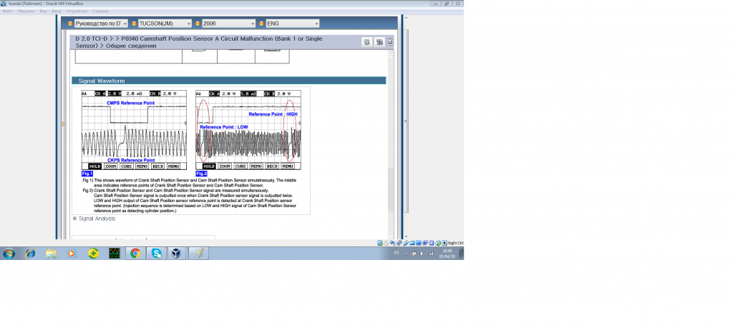Screen dimensions: 733x325
Task: Open the 2006 model year dropdown
Action: tap(228, 24)
